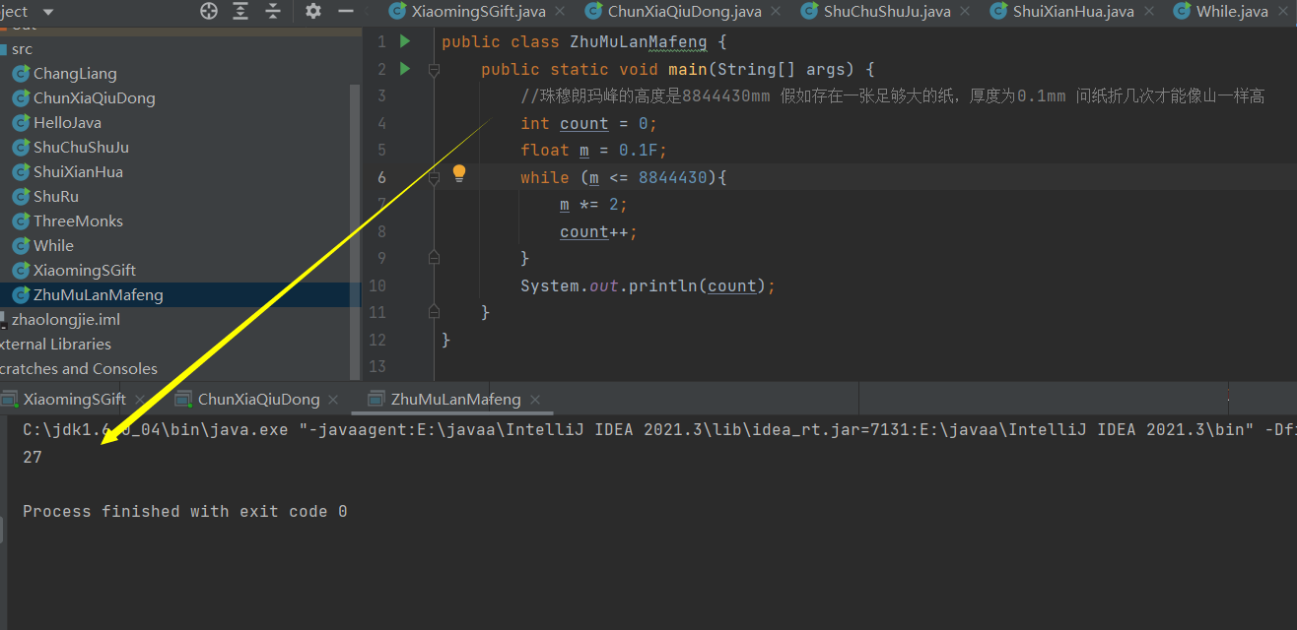
Task: Select XiaomingSGift class in project tree
Action: [85, 270]
